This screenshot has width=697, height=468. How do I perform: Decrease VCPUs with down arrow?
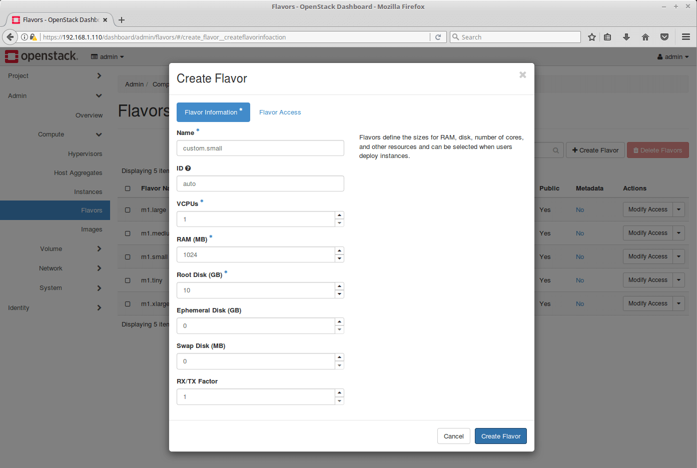[x=339, y=223]
